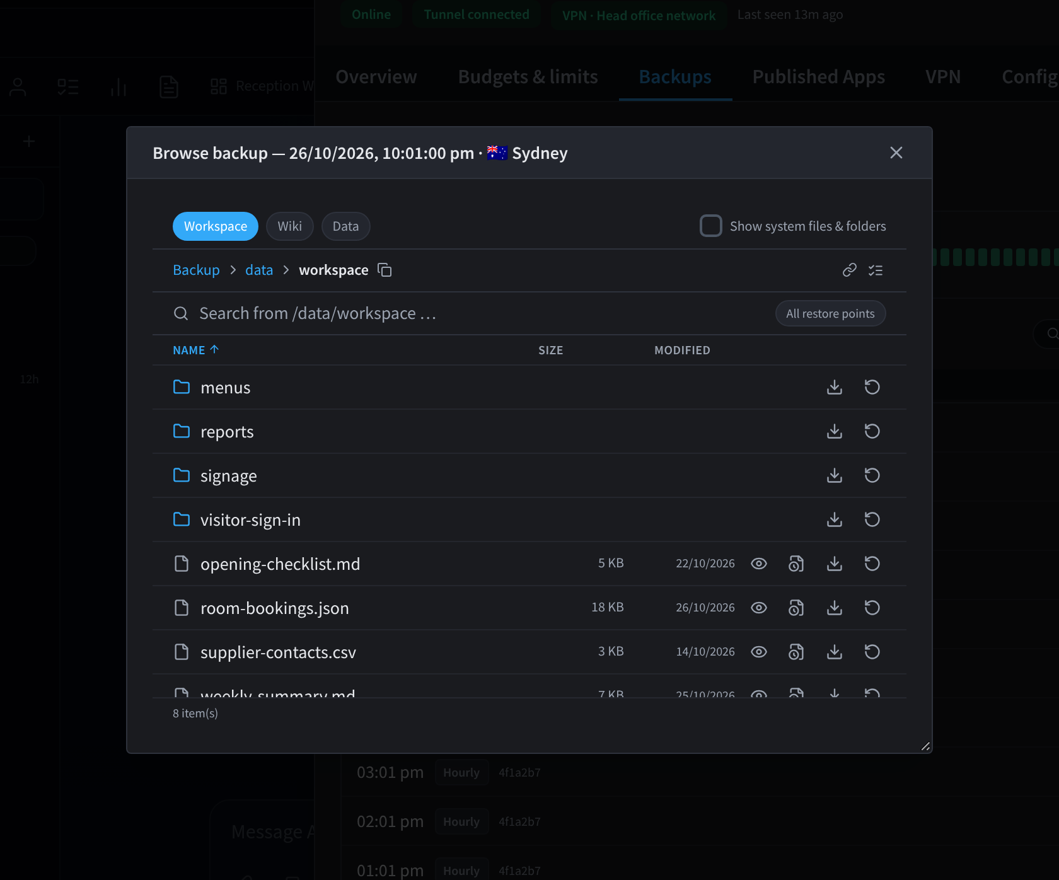Download the menus folder
The width and height of the screenshot is (1059, 880).
pyautogui.click(x=835, y=387)
